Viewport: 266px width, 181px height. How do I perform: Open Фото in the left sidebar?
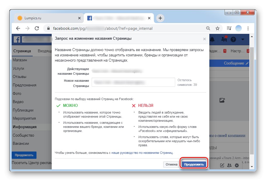click(17, 93)
